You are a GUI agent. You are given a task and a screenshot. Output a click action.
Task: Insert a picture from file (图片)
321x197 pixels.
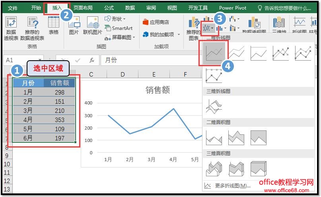[74, 26]
